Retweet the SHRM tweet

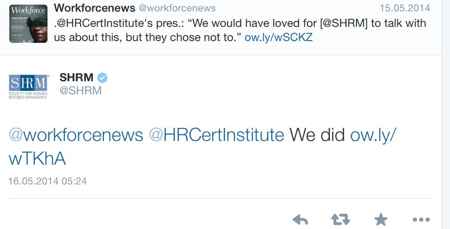[339, 219]
